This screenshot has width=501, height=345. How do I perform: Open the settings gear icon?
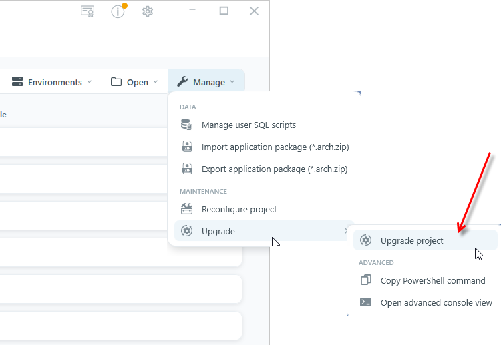click(148, 11)
